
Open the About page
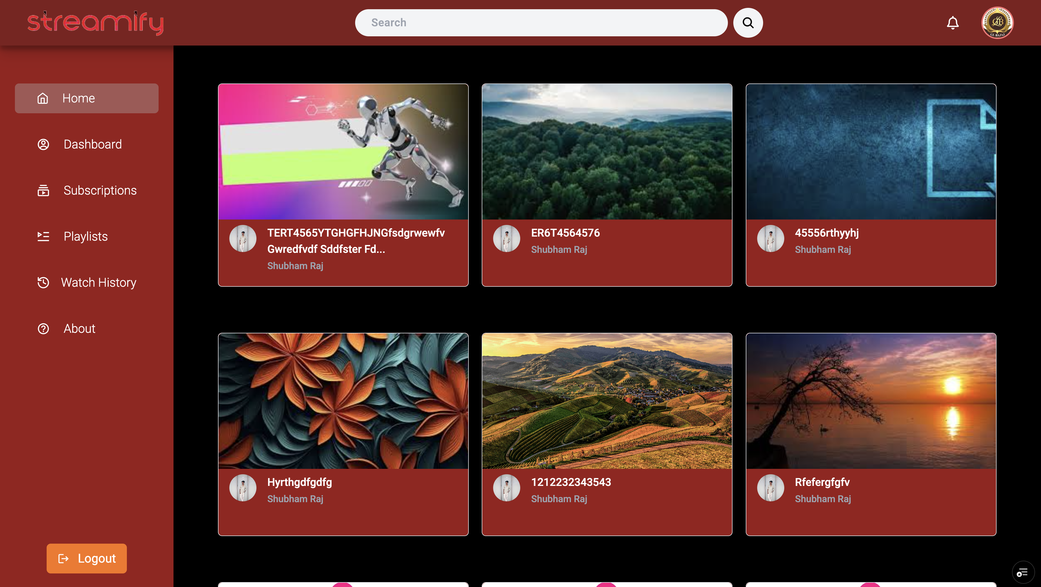coord(86,328)
